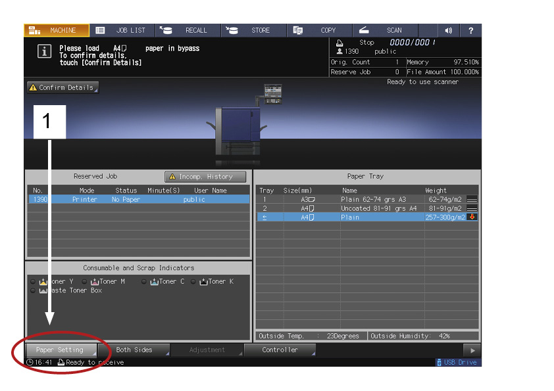
Task: Click the information icon beside the message
Action: pos(44,51)
